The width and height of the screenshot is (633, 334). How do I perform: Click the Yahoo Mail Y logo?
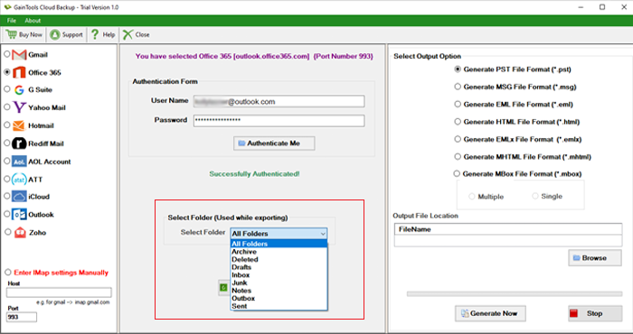pyautogui.click(x=19, y=107)
